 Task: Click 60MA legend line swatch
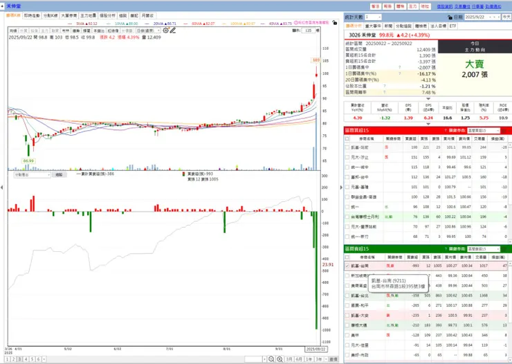(186, 24)
